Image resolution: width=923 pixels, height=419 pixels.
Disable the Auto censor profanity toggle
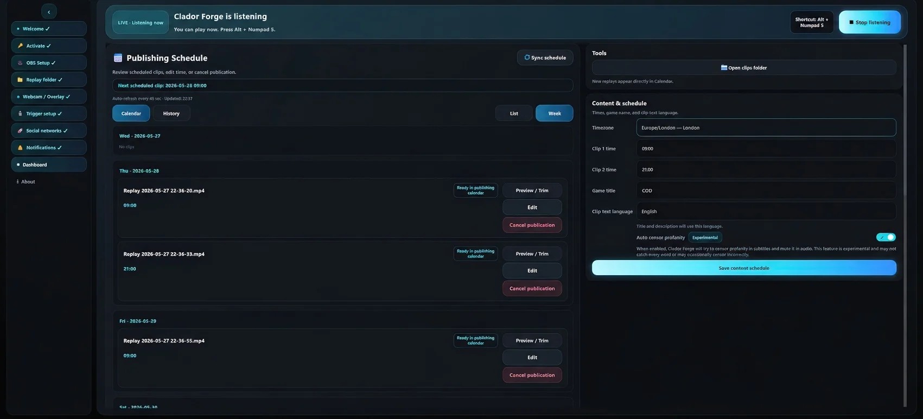point(886,237)
